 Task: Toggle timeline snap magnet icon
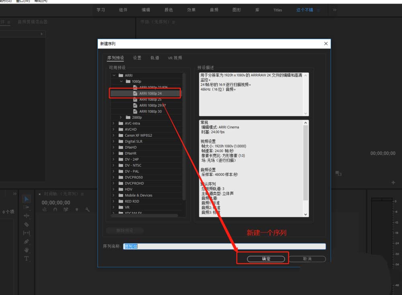click(55, 209)
